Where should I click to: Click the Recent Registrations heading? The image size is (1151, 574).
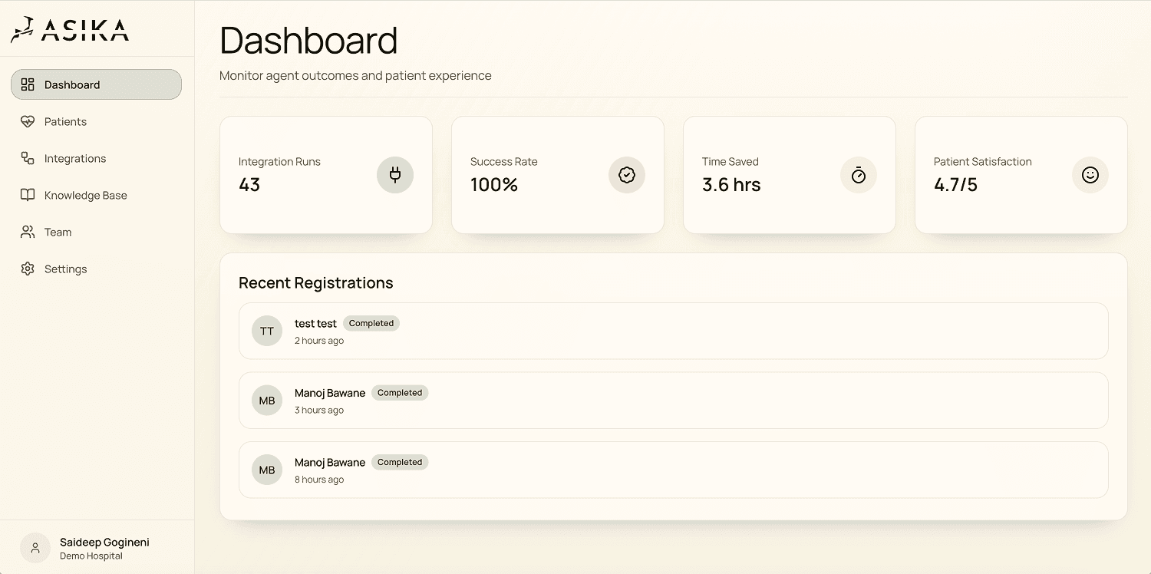[x=316, y=283]
